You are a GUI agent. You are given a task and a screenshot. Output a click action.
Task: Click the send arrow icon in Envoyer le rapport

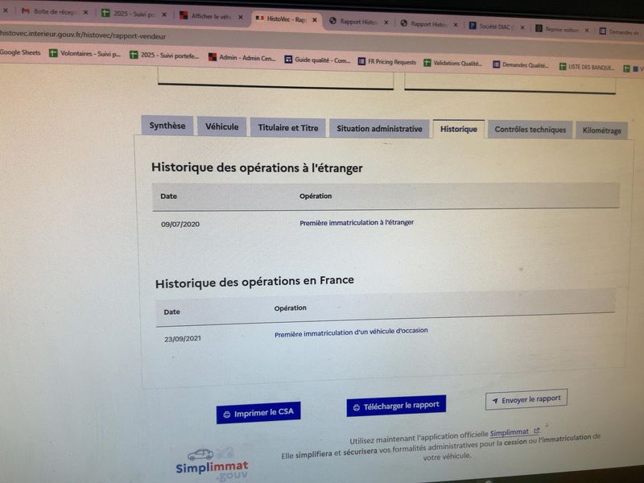(495, 401)
